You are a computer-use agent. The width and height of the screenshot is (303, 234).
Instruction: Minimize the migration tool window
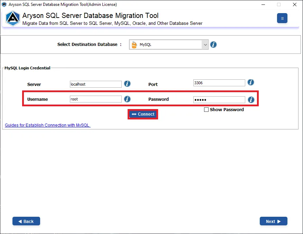(x=263, y=4)
